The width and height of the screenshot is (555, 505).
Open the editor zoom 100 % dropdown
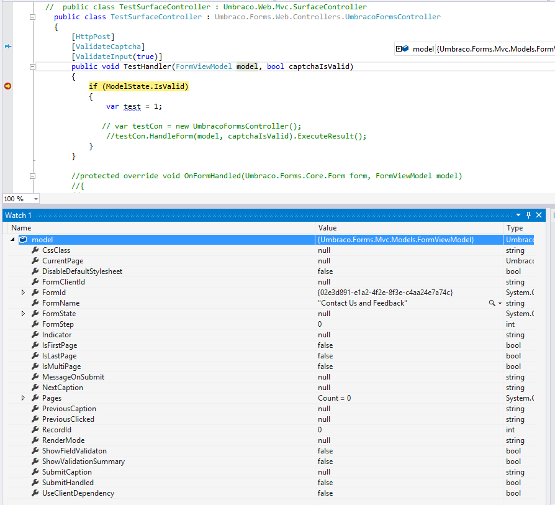click(36, 199)
